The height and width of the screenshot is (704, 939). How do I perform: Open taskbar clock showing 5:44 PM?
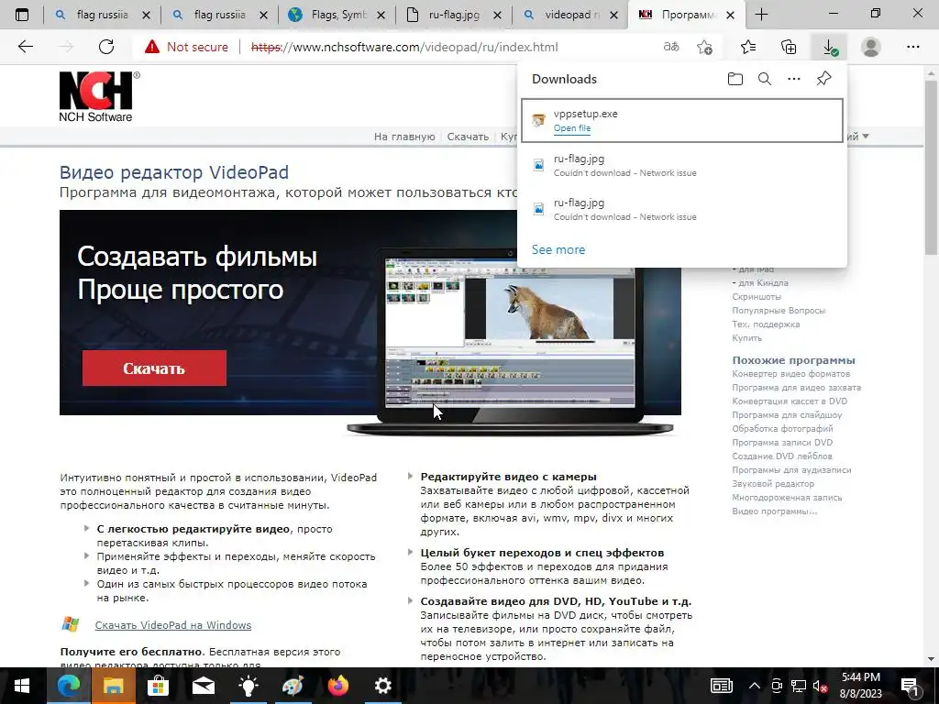(860, 686)
